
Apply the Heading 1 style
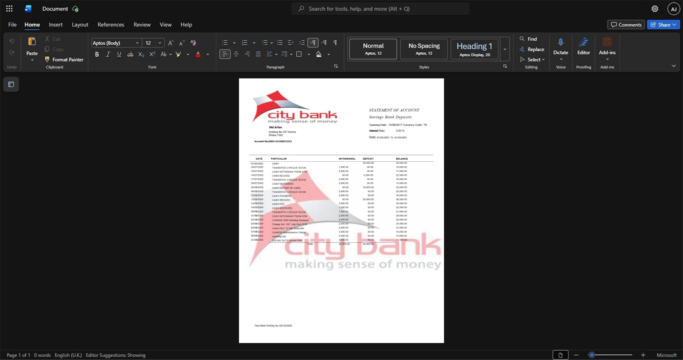[474, 49]
